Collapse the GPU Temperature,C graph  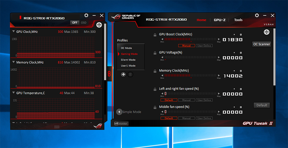point(13,93)
